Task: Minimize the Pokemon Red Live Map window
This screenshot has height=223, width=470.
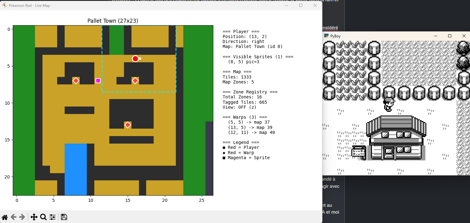Action: 286,5
